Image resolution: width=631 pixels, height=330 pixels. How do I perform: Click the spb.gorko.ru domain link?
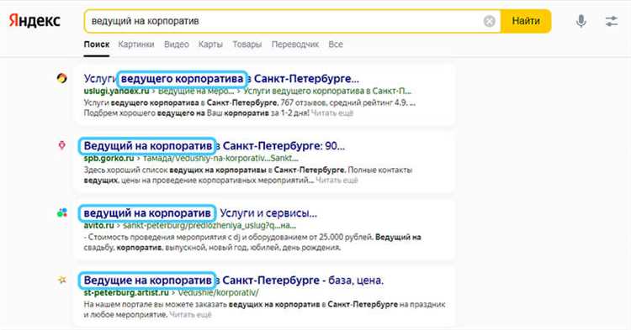click(x=109, y=158)
